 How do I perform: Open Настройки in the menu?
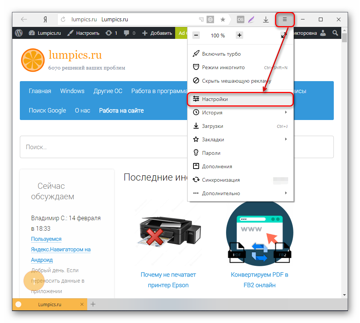(240, 99)
